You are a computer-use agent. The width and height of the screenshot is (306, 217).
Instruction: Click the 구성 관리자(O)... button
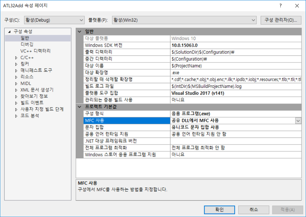coord(281,20)
